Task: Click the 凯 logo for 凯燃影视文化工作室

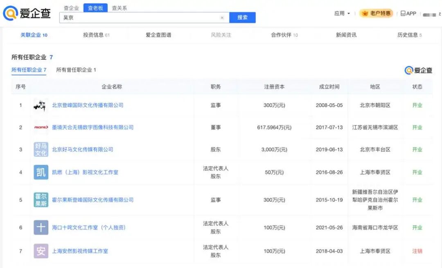Action: 41,172
